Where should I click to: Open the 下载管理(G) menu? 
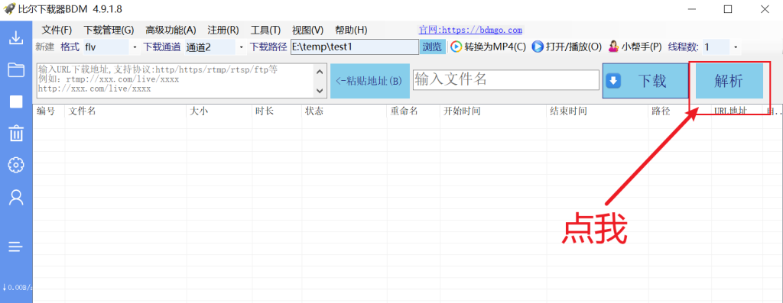(x=109, y=30)
